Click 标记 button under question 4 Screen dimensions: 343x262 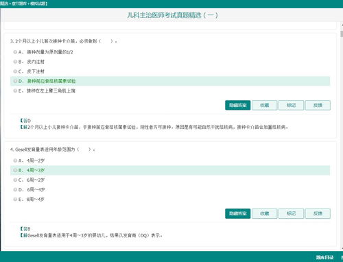click(291, 213)
